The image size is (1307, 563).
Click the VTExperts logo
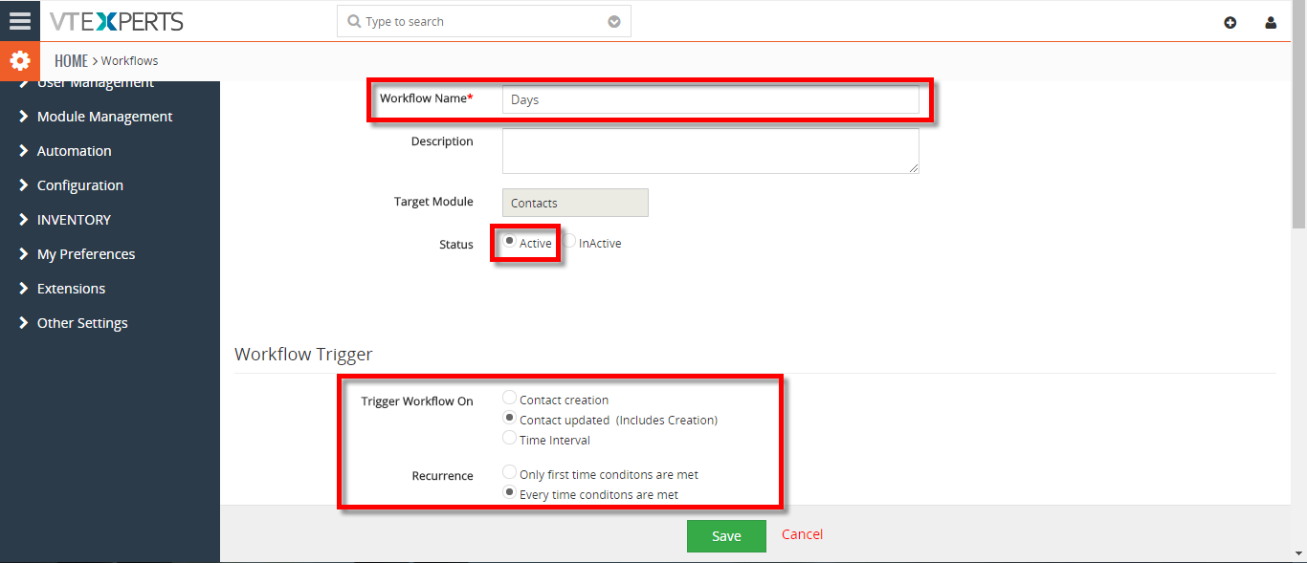click(x=117, y=21)
